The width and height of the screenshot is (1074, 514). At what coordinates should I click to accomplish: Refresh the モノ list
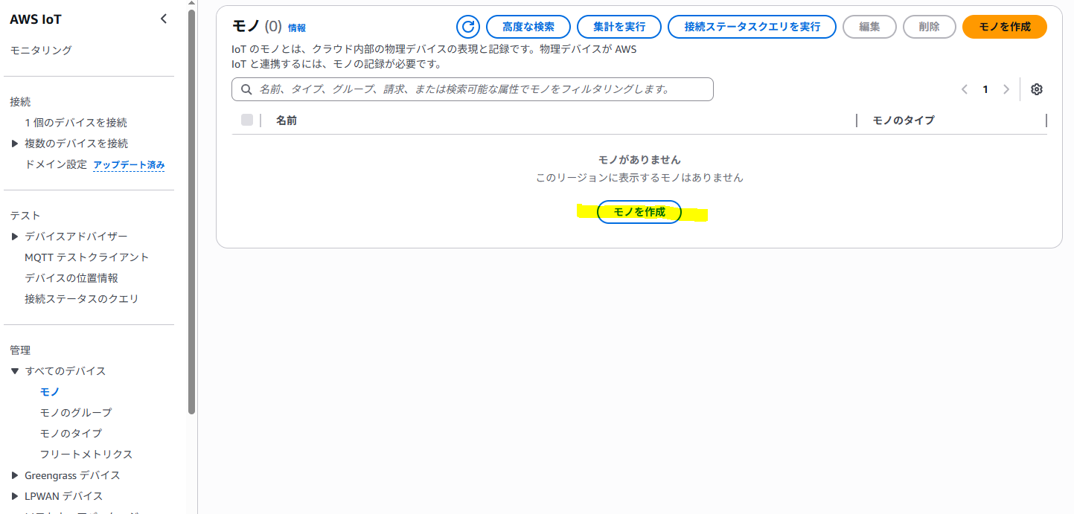pos(468,27)
